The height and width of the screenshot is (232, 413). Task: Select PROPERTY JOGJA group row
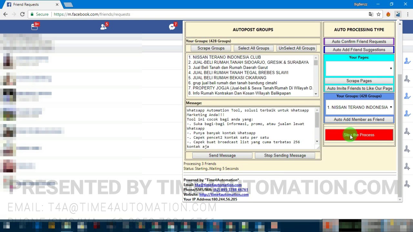pos(250,88)
